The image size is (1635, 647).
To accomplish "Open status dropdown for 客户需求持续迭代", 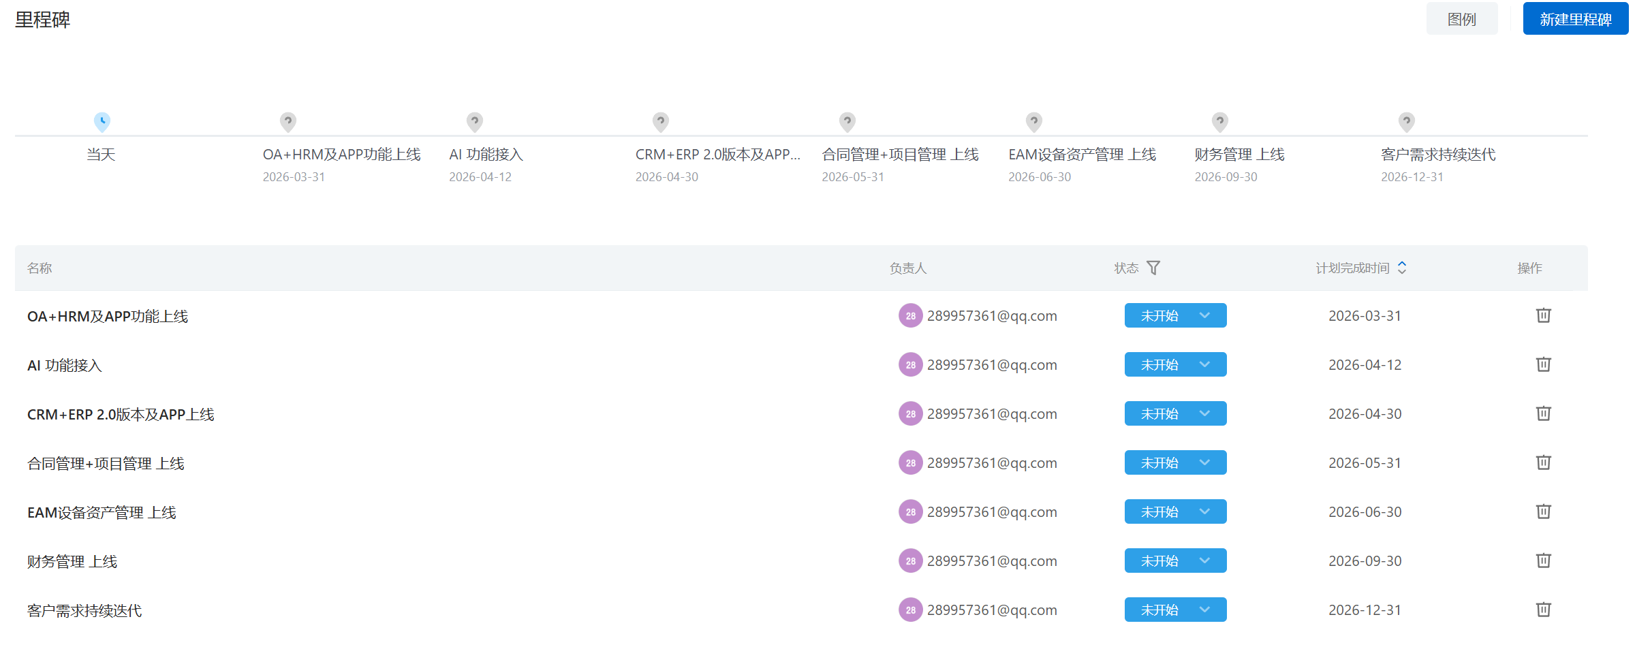I will click(x=1175, y=610).
